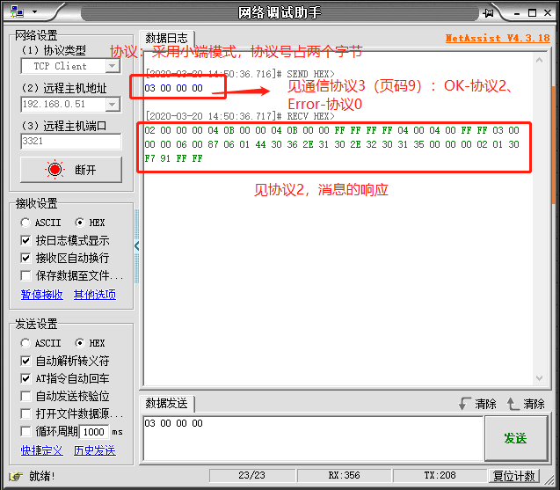
Task: Toggle 自动解析转义符 checkbox
Action: (25, 361)
